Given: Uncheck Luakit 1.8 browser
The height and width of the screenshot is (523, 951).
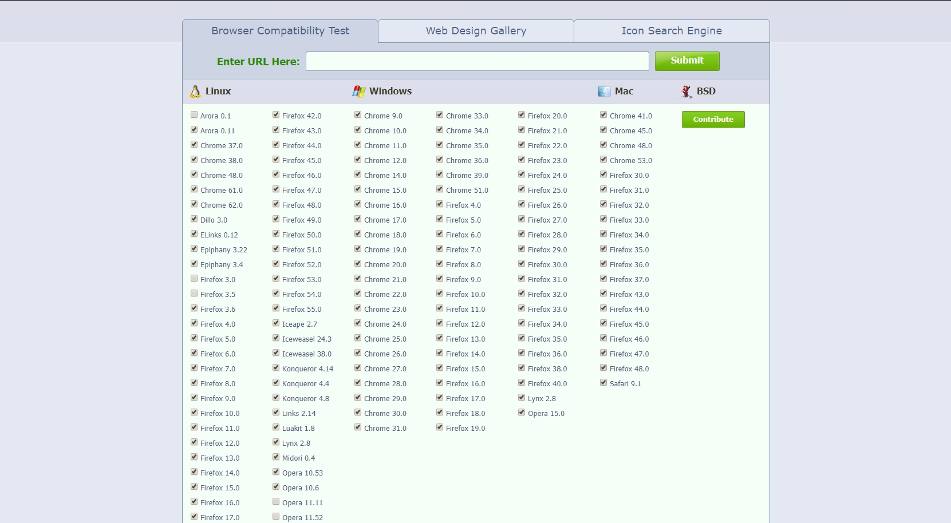Looking at the screenshot, I should click(x=276, y=427).
